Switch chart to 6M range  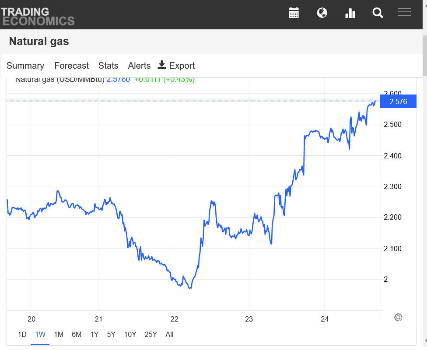77,335
